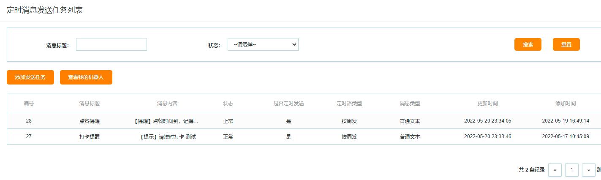Go to next page with » button
601x180 pixels.
(x=589, y=170)
